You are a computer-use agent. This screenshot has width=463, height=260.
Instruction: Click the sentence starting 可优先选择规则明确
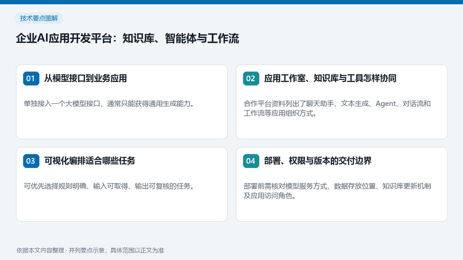click(109, 186)
